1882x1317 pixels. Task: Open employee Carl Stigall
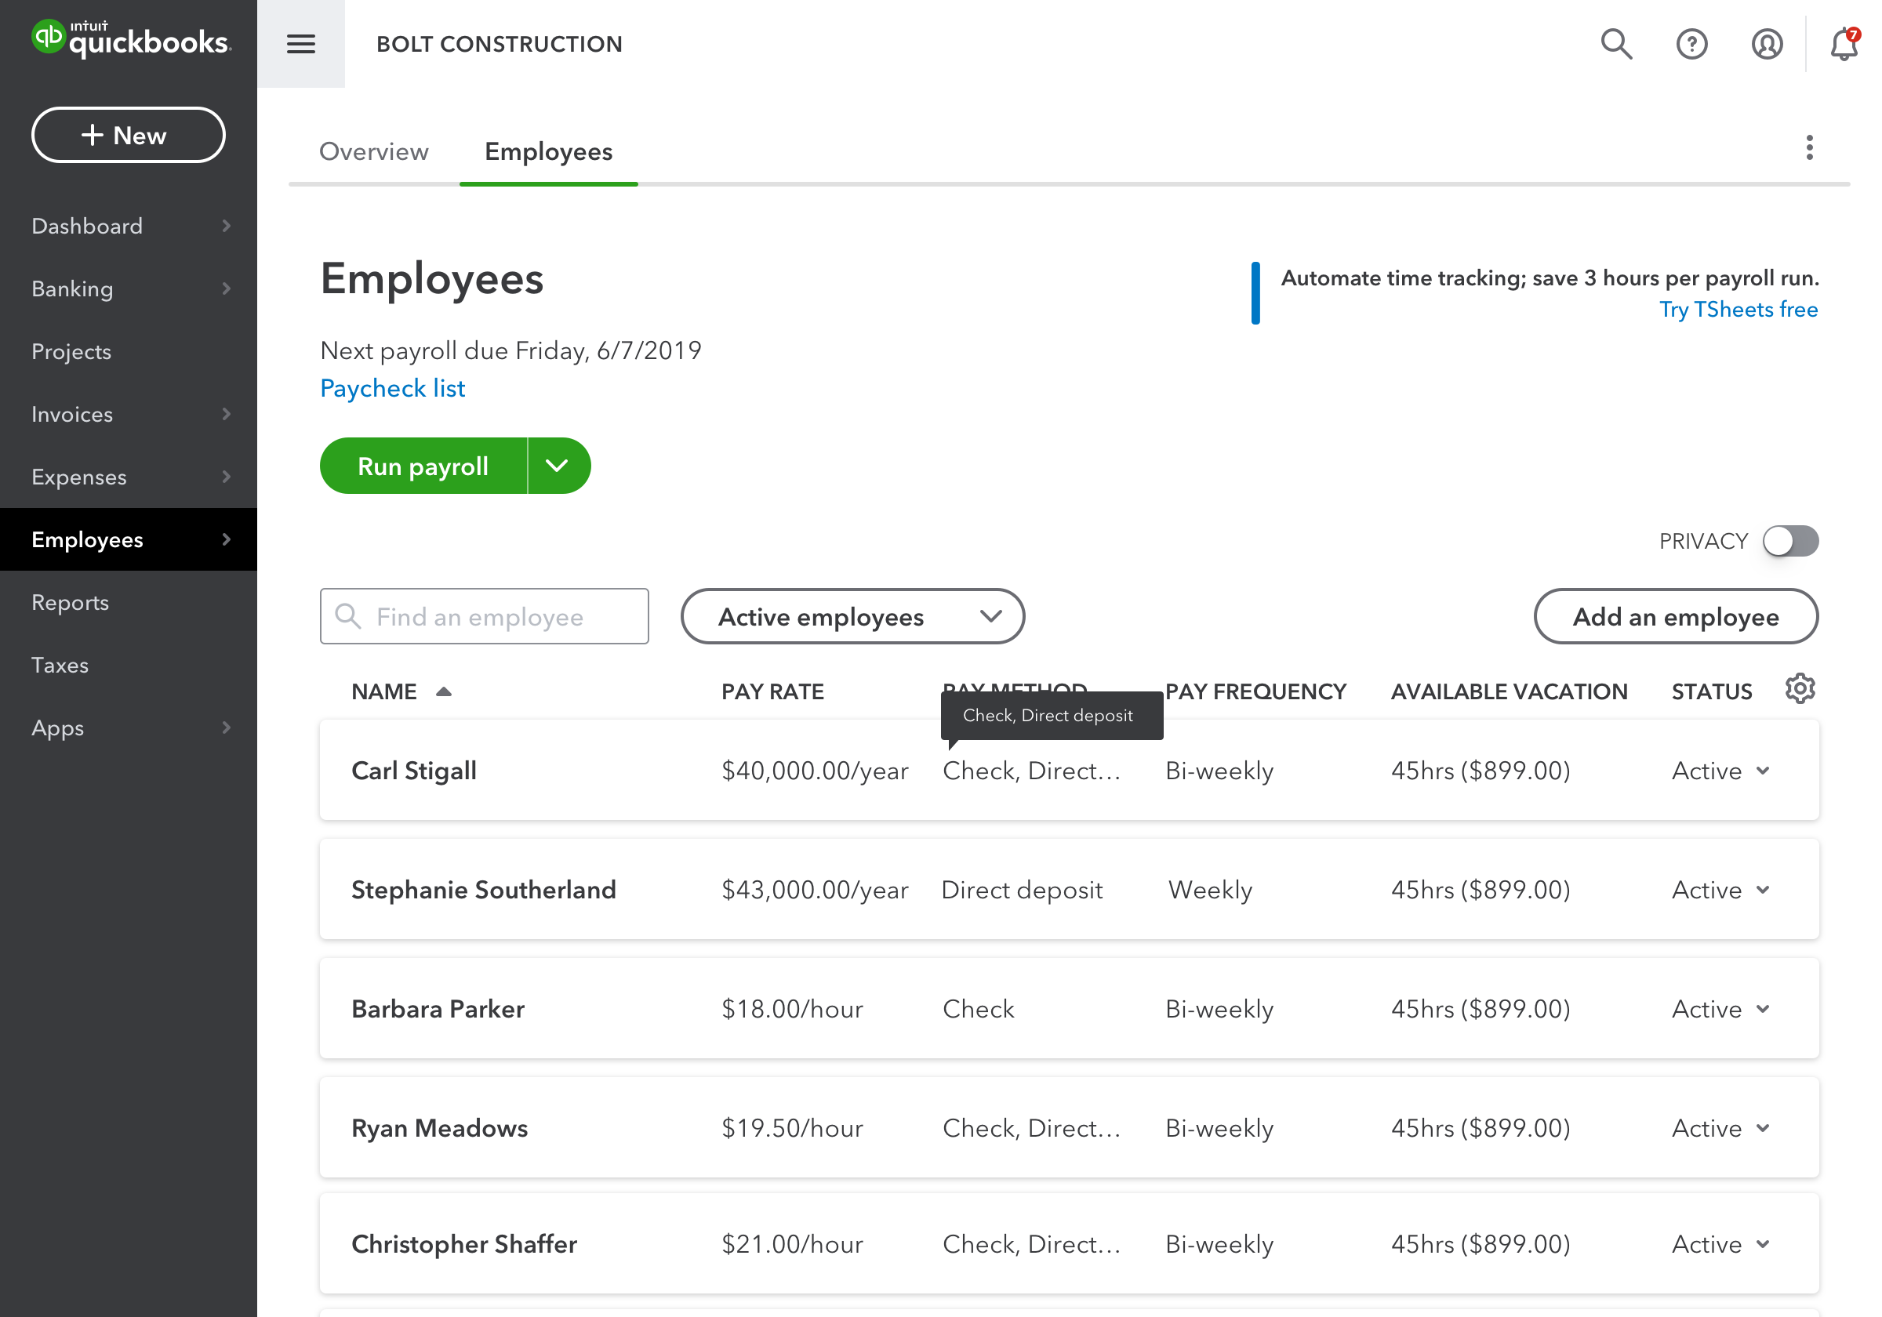pos(414,771)
